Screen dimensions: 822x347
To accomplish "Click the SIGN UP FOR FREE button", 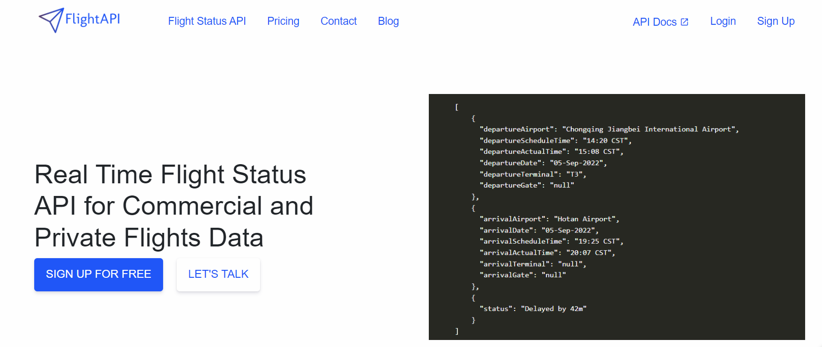I will point(98,275).
